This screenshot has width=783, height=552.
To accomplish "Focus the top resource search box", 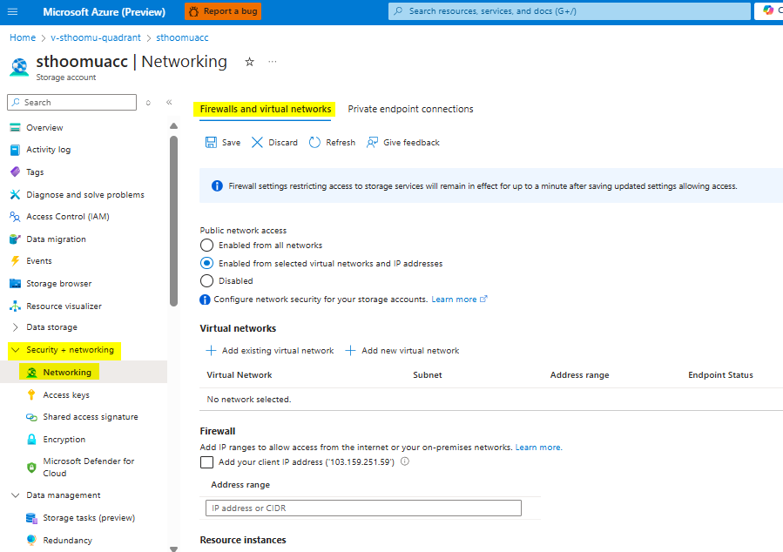I will click(570, 11).
